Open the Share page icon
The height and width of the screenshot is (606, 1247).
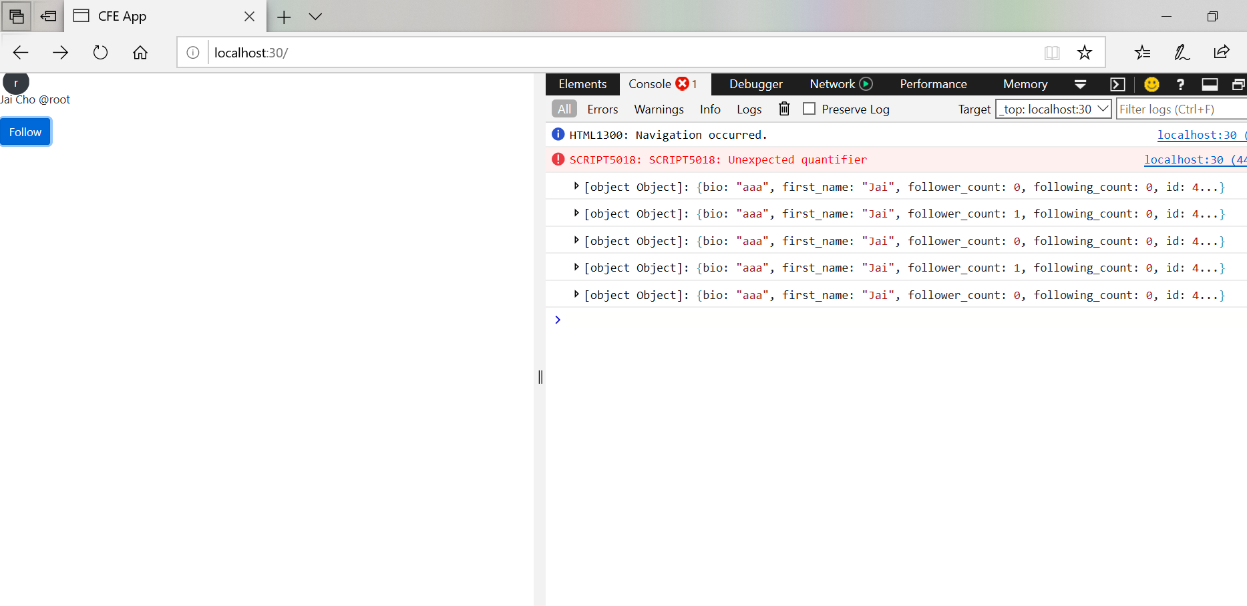pyautogui.click(x=1222, y=53)
